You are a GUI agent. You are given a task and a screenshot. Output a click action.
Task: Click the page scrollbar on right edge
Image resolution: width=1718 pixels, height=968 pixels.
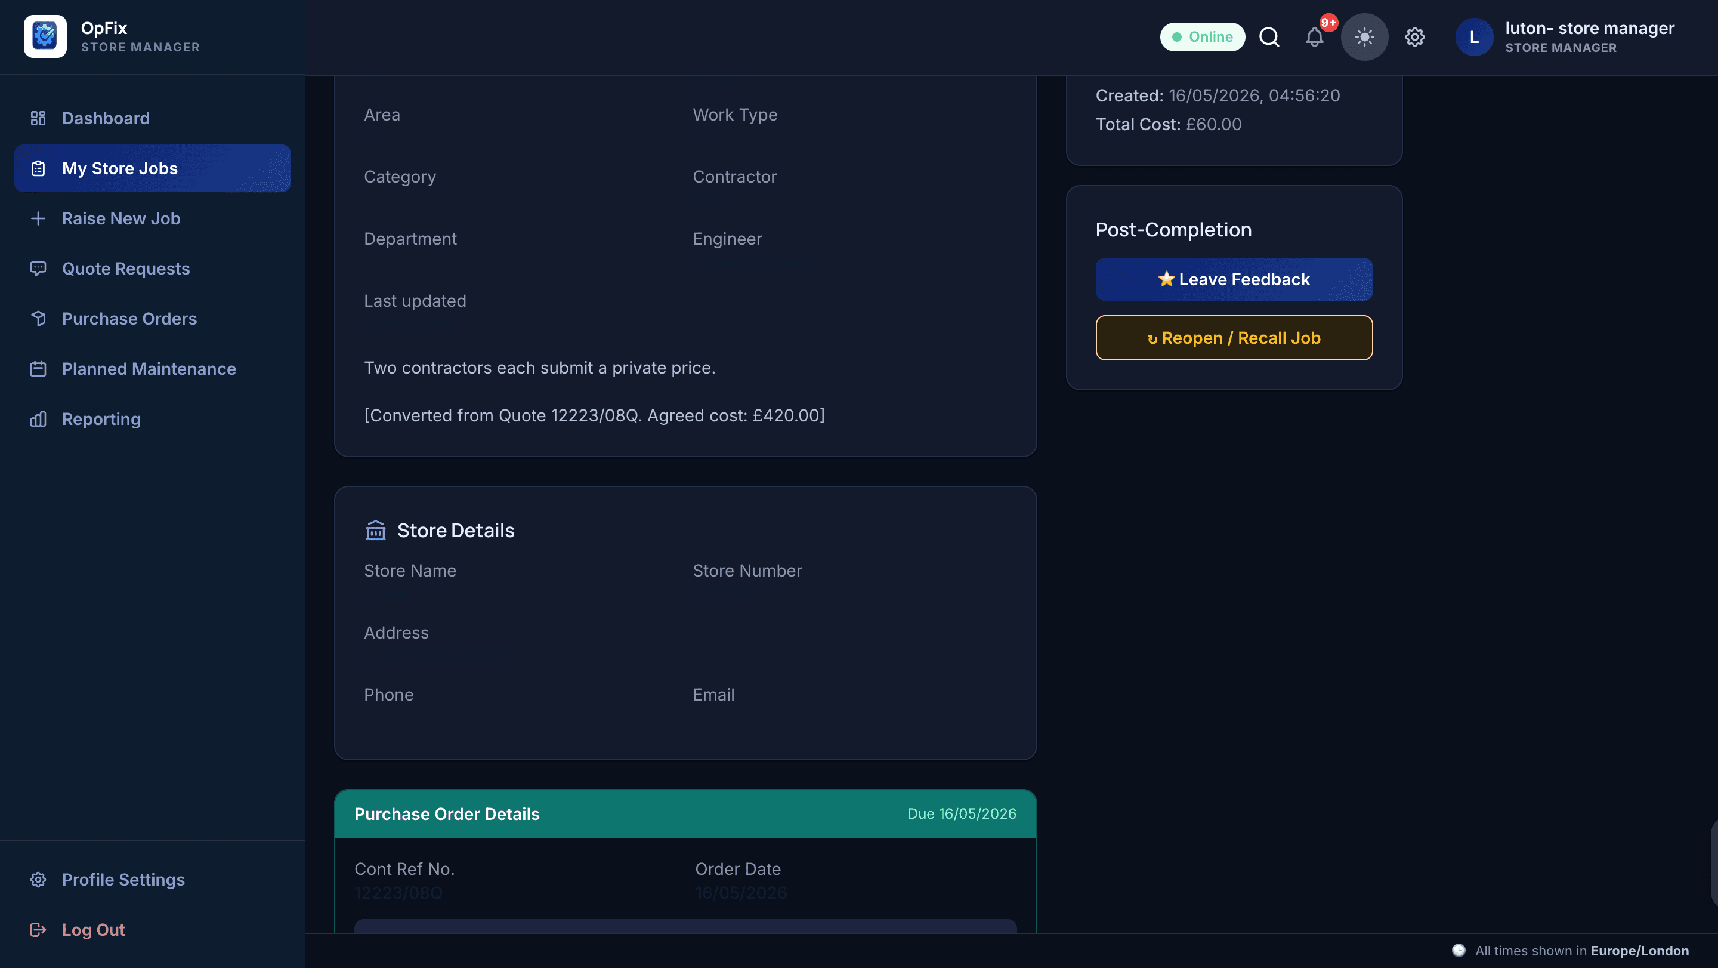pos(1714,863)
